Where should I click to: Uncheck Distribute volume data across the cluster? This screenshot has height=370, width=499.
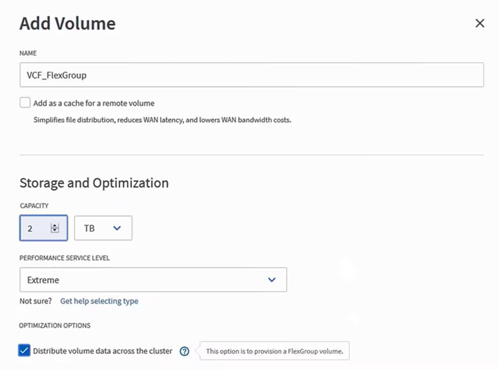coord(24,351)
